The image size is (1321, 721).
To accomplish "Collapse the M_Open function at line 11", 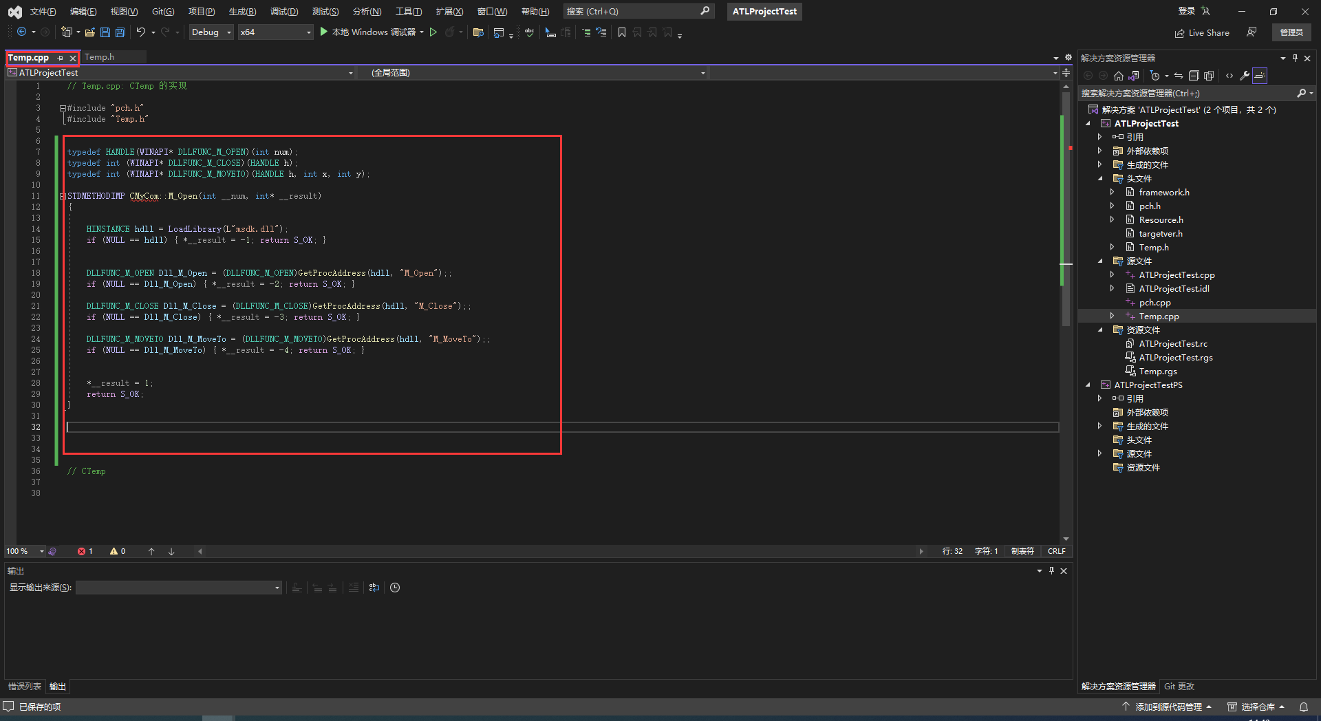I will click(63, 196).
